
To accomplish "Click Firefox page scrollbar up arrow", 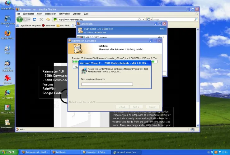I will tap(198, 29).
